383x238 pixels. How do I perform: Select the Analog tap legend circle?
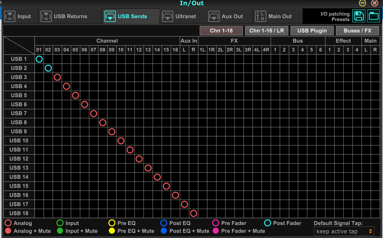8,223
